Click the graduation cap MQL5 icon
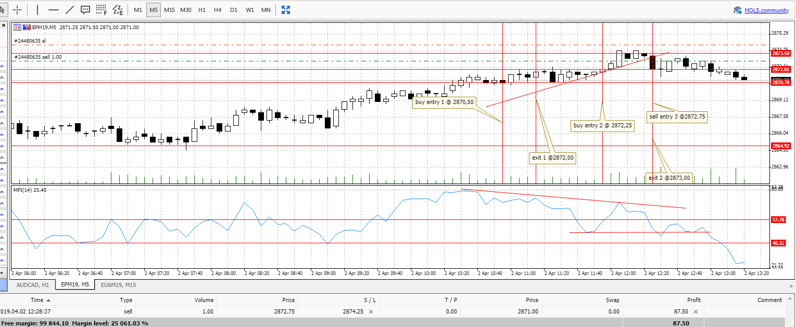The image size is (796, 327). click(x=738, y=10)
